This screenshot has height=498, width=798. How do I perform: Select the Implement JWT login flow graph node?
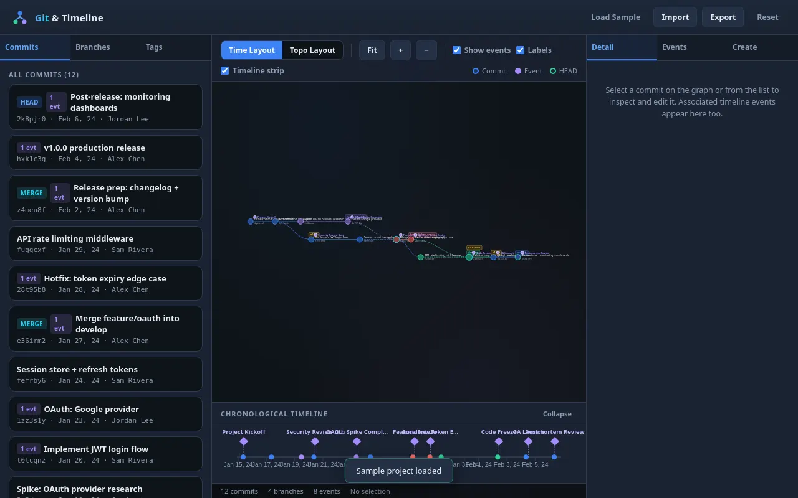click(x=311, y=239)
